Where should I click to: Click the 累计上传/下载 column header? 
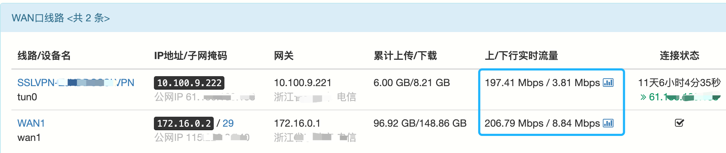tap(405, 56)
